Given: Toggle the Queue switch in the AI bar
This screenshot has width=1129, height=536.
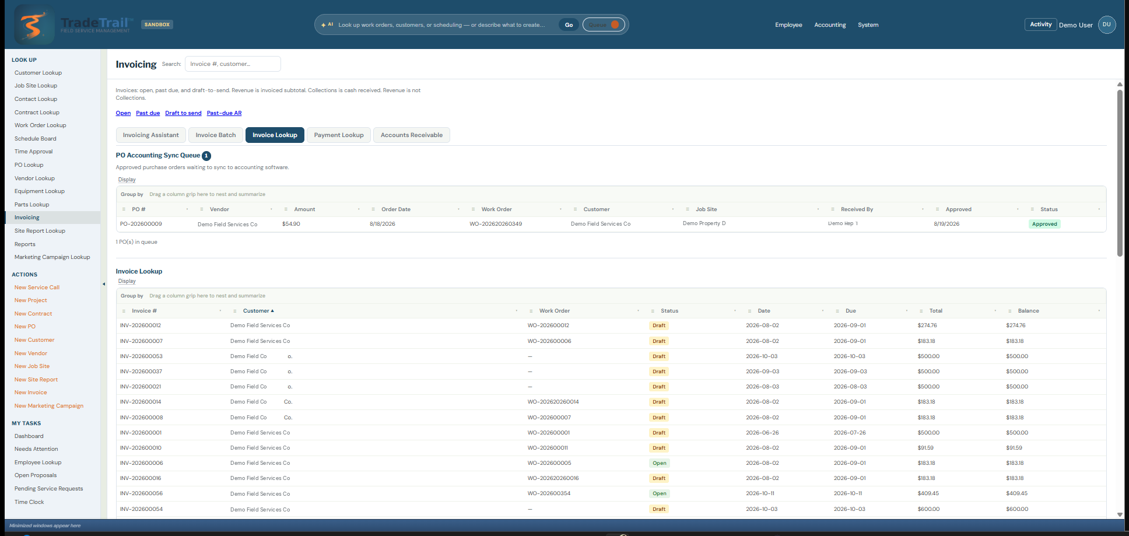Looking at the screenshot, I should 604,24.
